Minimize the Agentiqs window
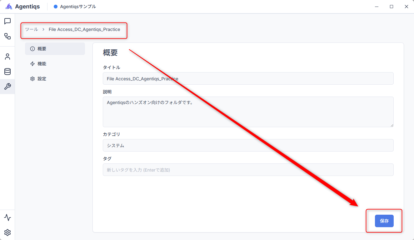This screenshot has height=240, width=414. tap(377, 7)
